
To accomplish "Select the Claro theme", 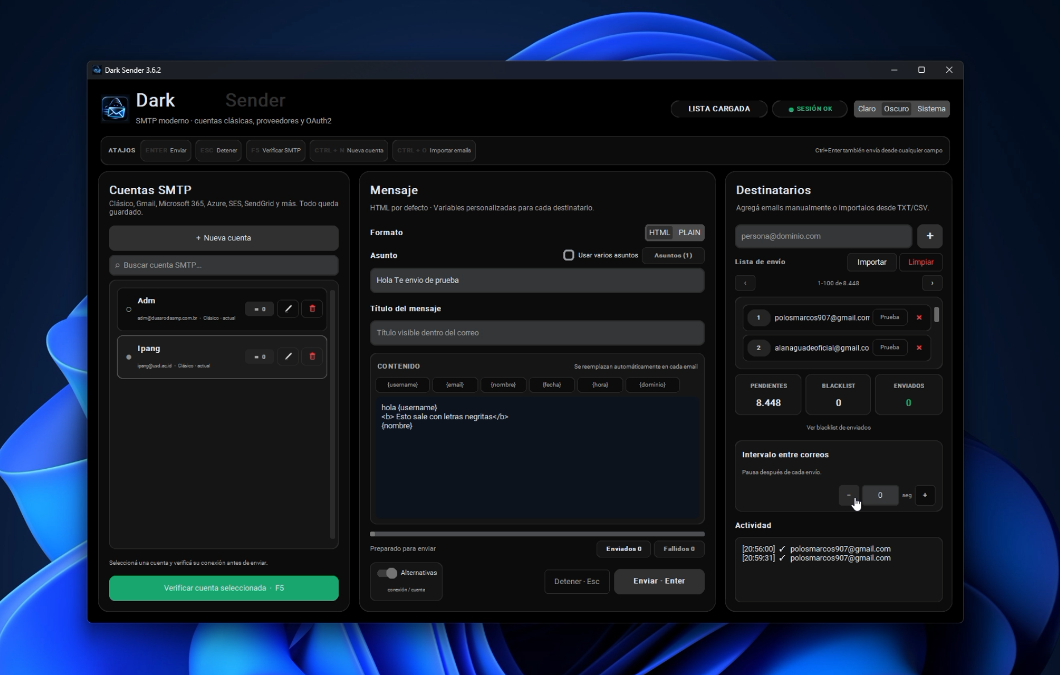I will click(x=867, y=109).
